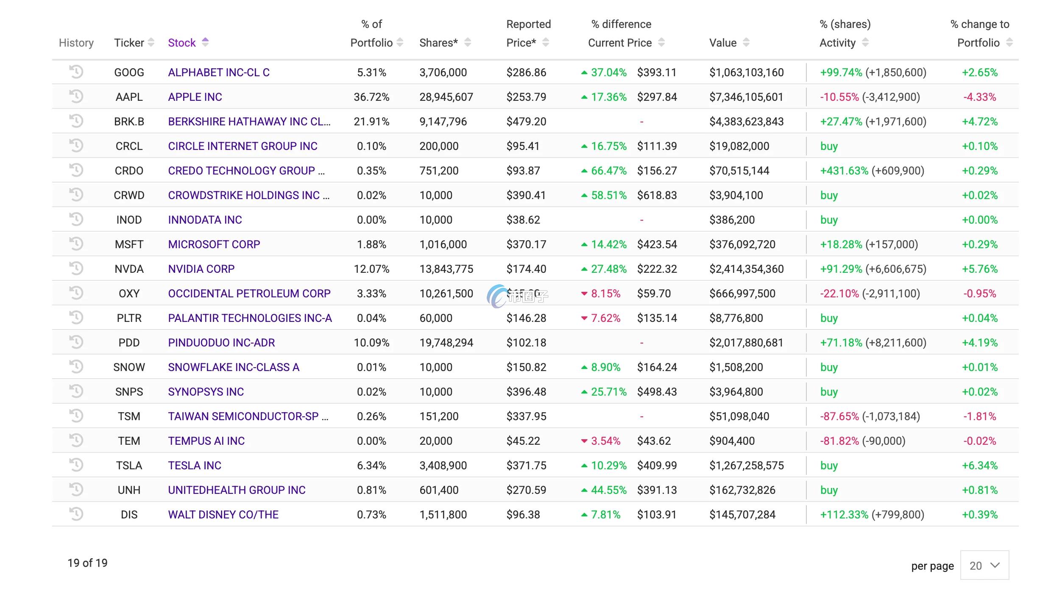Sort by % of Portfolio arrows
The width and height of the screenshot is (1037, 593).
[x=400, y=42]
